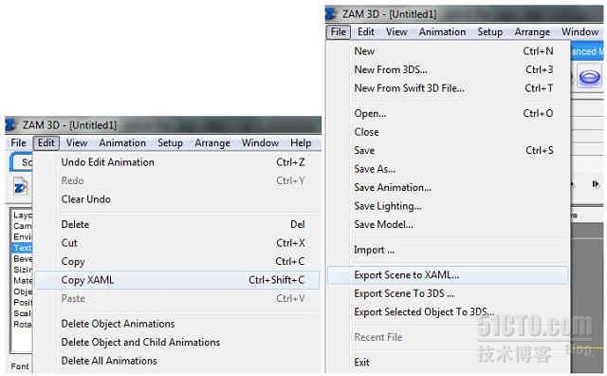Select Sizin... row in properties list
Screen dimensions: 607x376
[x=23, y=270]
